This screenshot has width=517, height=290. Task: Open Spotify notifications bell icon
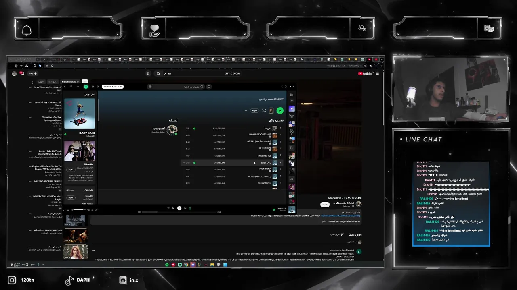pyautogui.click(x=98, y=87)
